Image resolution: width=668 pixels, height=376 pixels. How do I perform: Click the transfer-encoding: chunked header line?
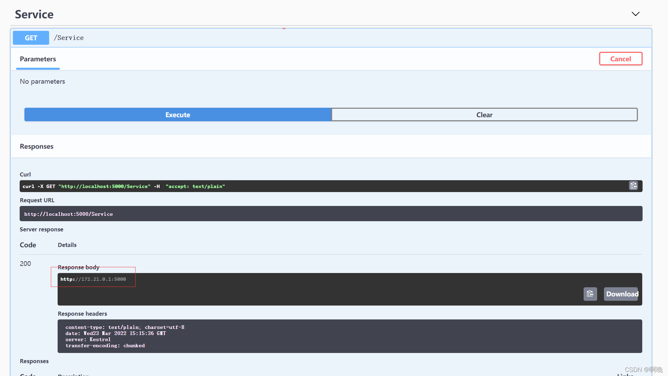pos(105,346)
